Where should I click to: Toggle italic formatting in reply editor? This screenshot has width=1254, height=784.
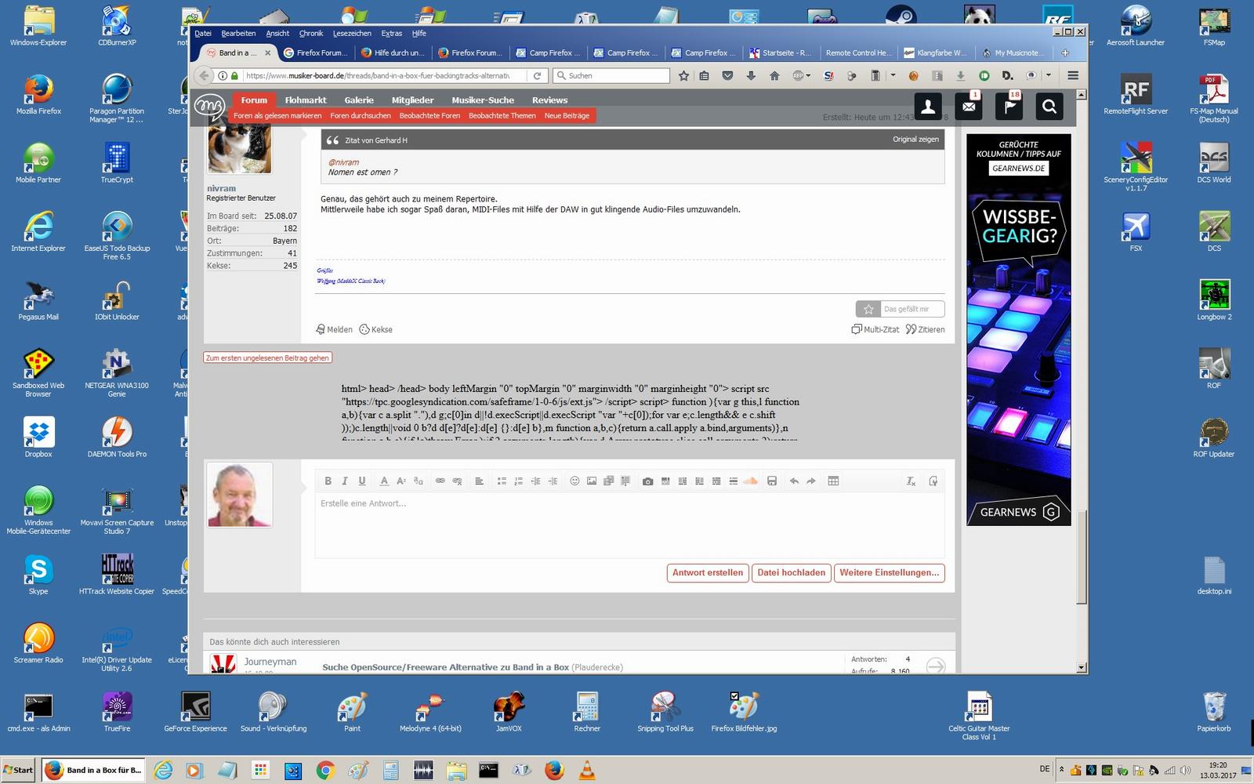coord(344,481)
